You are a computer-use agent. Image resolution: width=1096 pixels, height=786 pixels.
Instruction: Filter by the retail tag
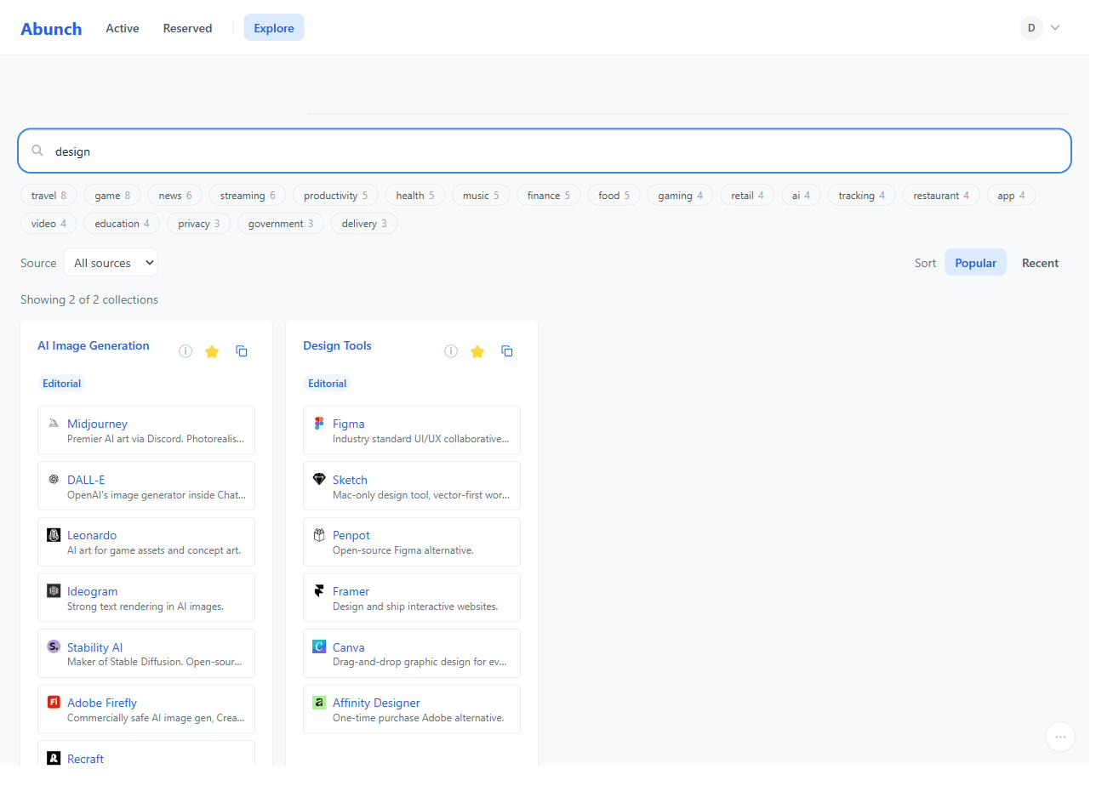[748, 196]
